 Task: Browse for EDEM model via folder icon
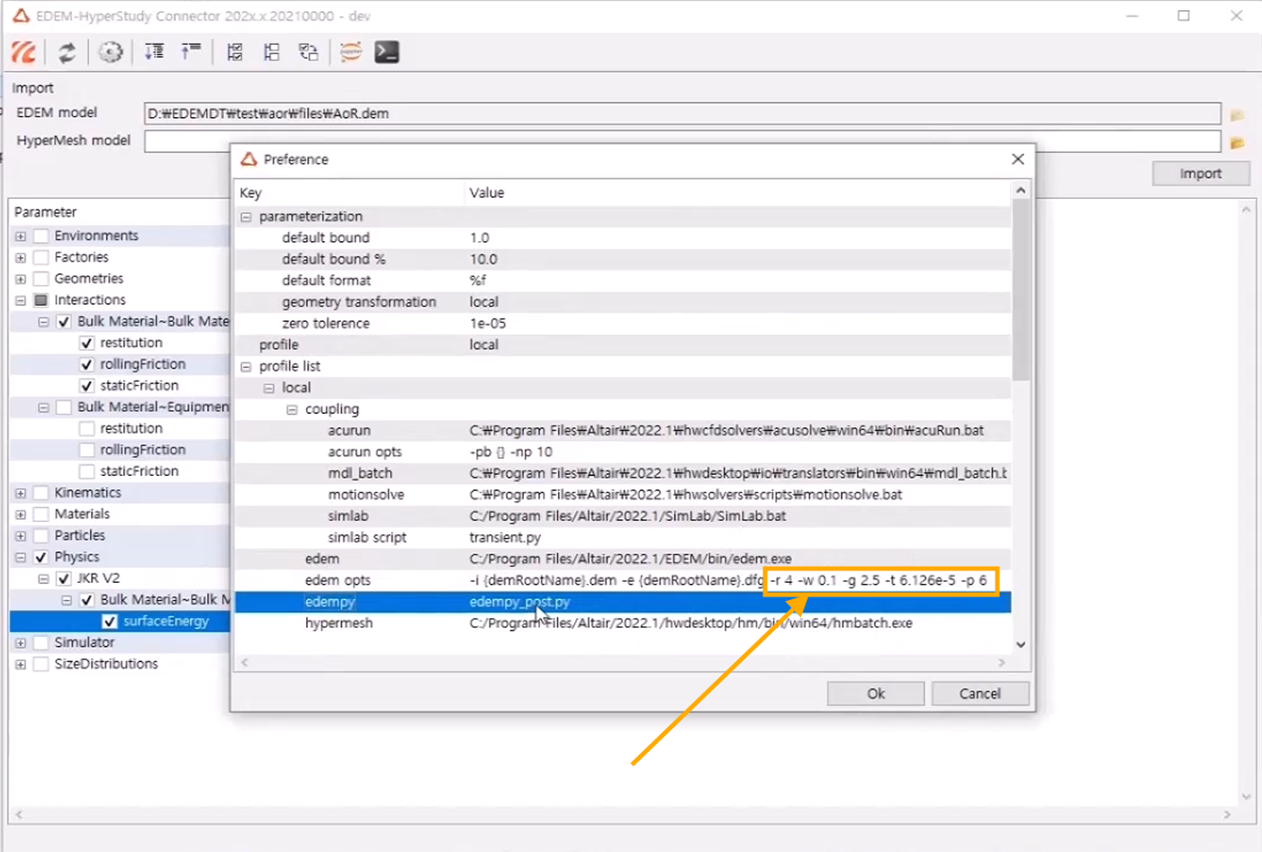coord(1238,114)
